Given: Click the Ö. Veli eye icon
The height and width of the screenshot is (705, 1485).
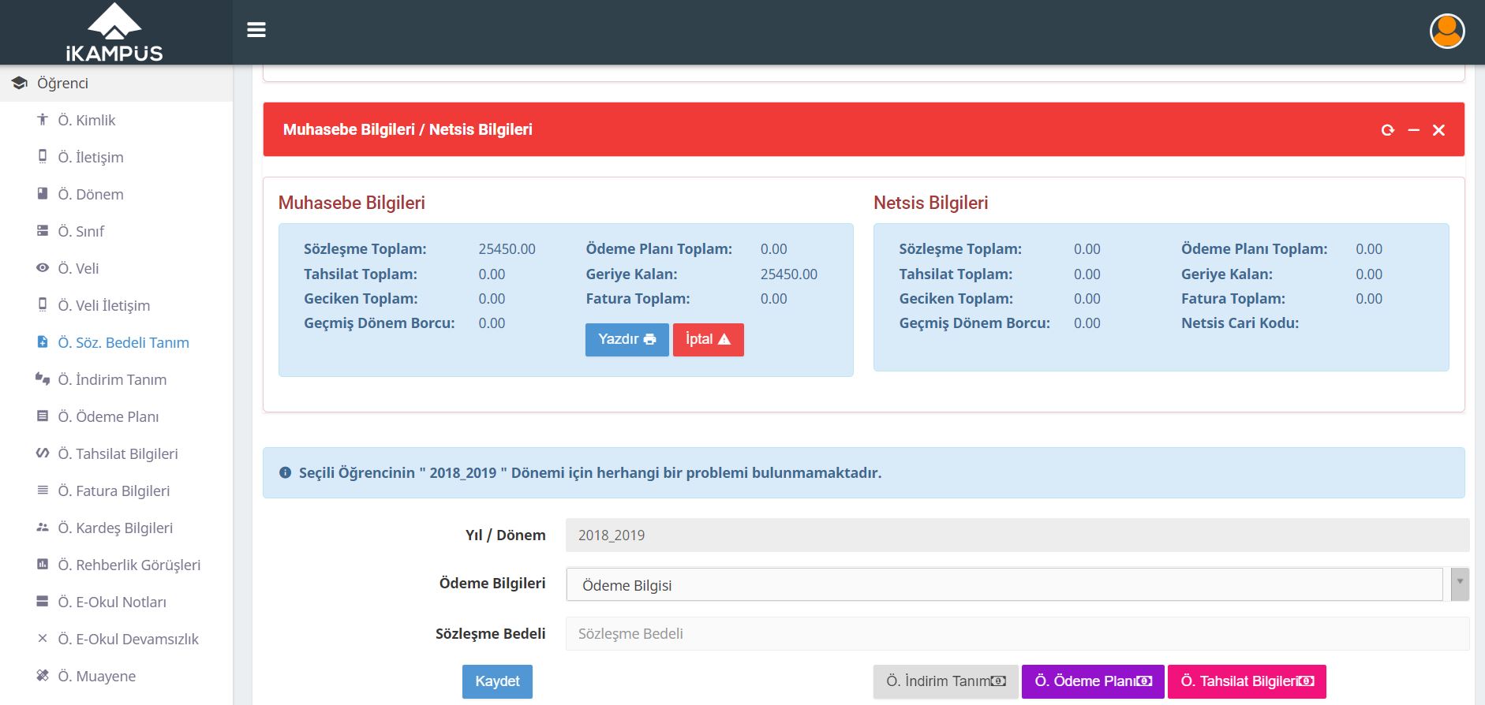Looking at the screenshot, I should pyautogui.click(x=43, y=267).
